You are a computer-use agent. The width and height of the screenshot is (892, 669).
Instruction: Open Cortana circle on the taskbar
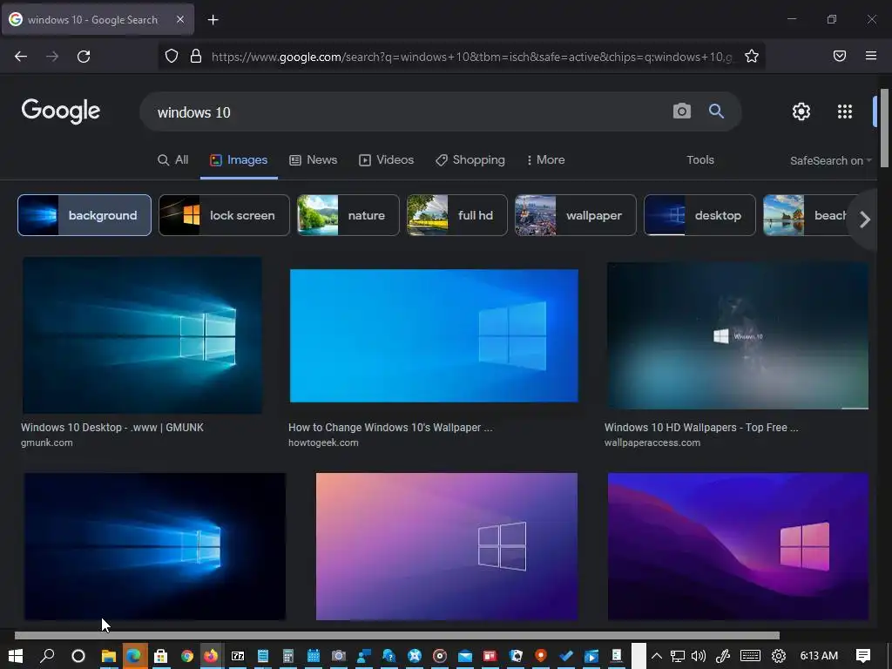(x=78, y=656)
